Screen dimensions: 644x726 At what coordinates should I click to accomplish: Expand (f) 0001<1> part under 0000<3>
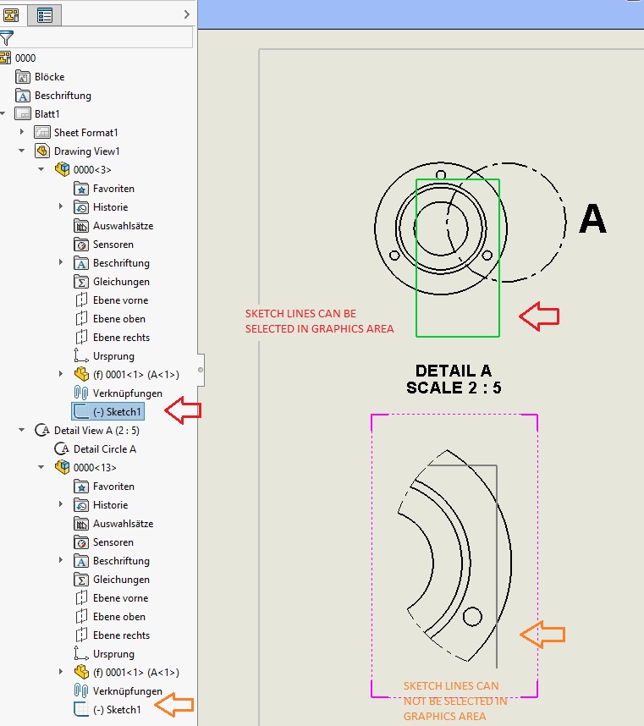click(x=61, y=374)
